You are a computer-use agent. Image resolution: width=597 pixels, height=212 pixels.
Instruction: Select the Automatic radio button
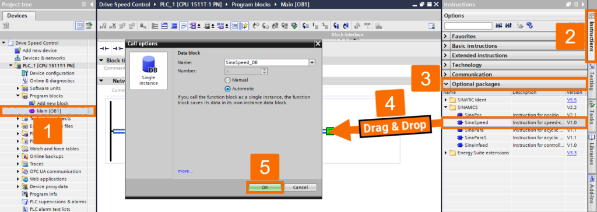[228, 89]
